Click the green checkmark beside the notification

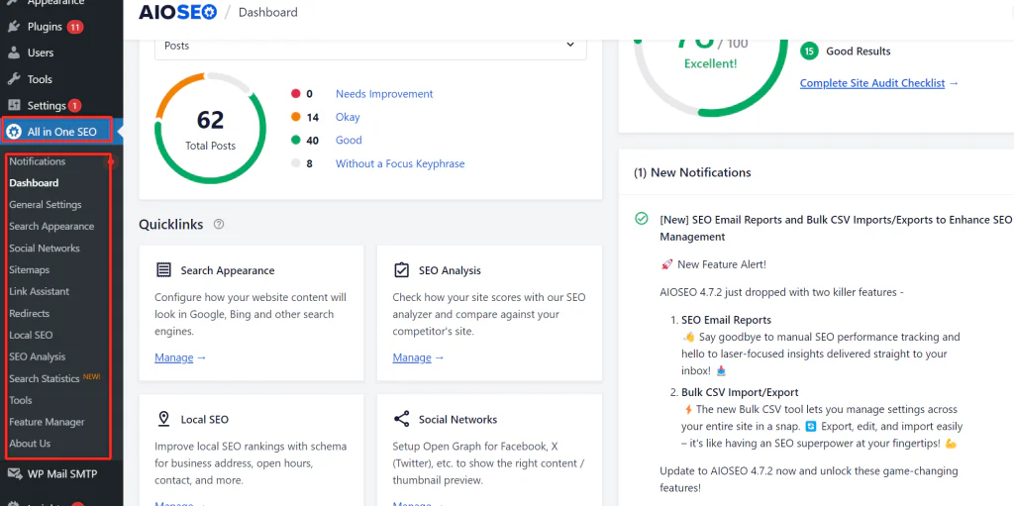642,219
